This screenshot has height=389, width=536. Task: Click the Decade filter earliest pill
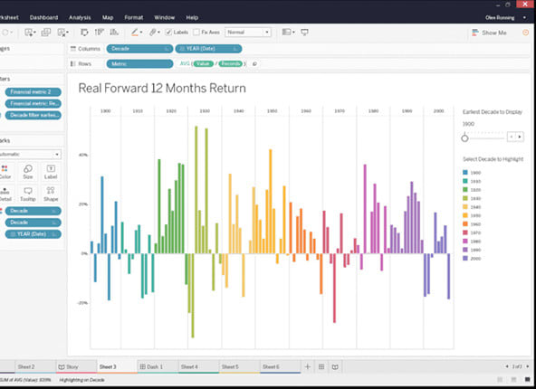click(33, 115)
